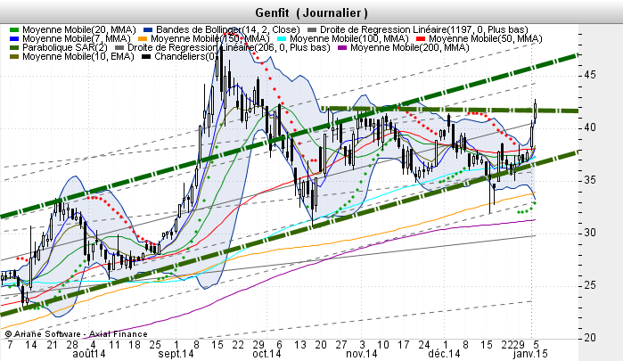Click the 'Moyenne Mobile(100, MMA)' legend label
623x361 pixels.
349,39
